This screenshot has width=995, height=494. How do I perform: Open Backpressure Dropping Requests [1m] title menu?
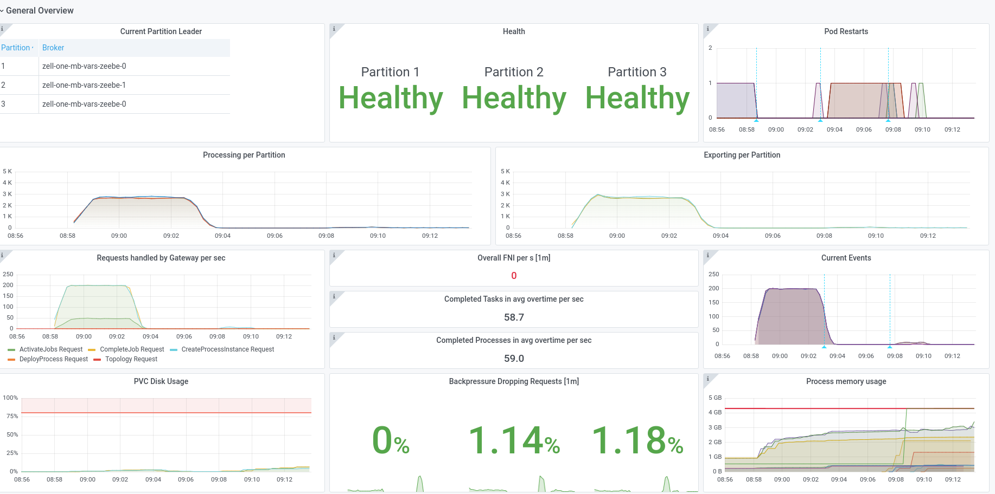pyautogui.click(x=514, y=381)
